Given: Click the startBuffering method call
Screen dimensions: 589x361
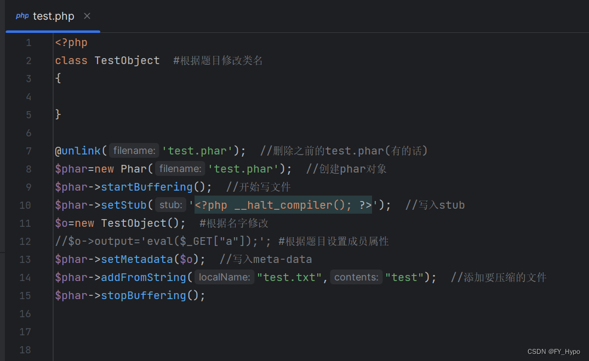Looking at the screenshot, I should click(147, 187).
